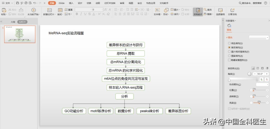Click the angle minus stepper button
The width and height of the screenshot is (270, 129).
[x=255, y=74]
